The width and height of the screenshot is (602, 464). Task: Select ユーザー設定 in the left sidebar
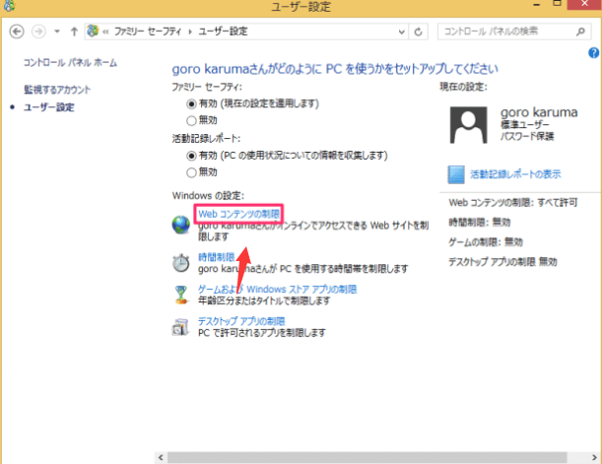[49, 107]
